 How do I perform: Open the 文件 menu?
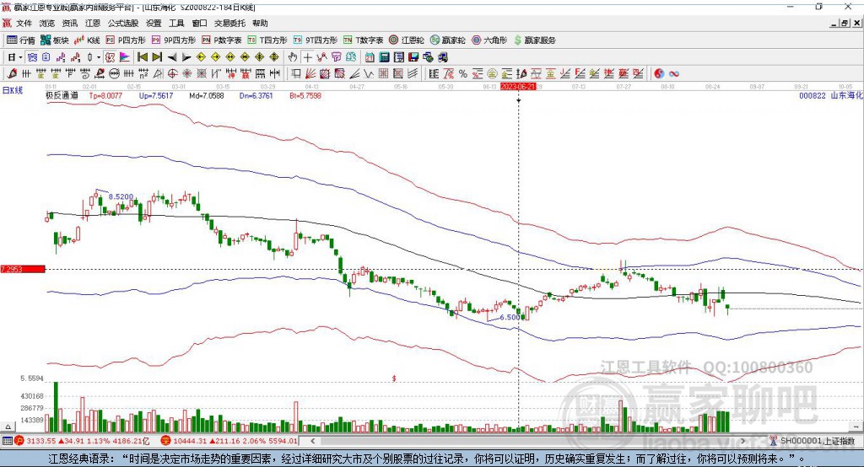point(24,23)
